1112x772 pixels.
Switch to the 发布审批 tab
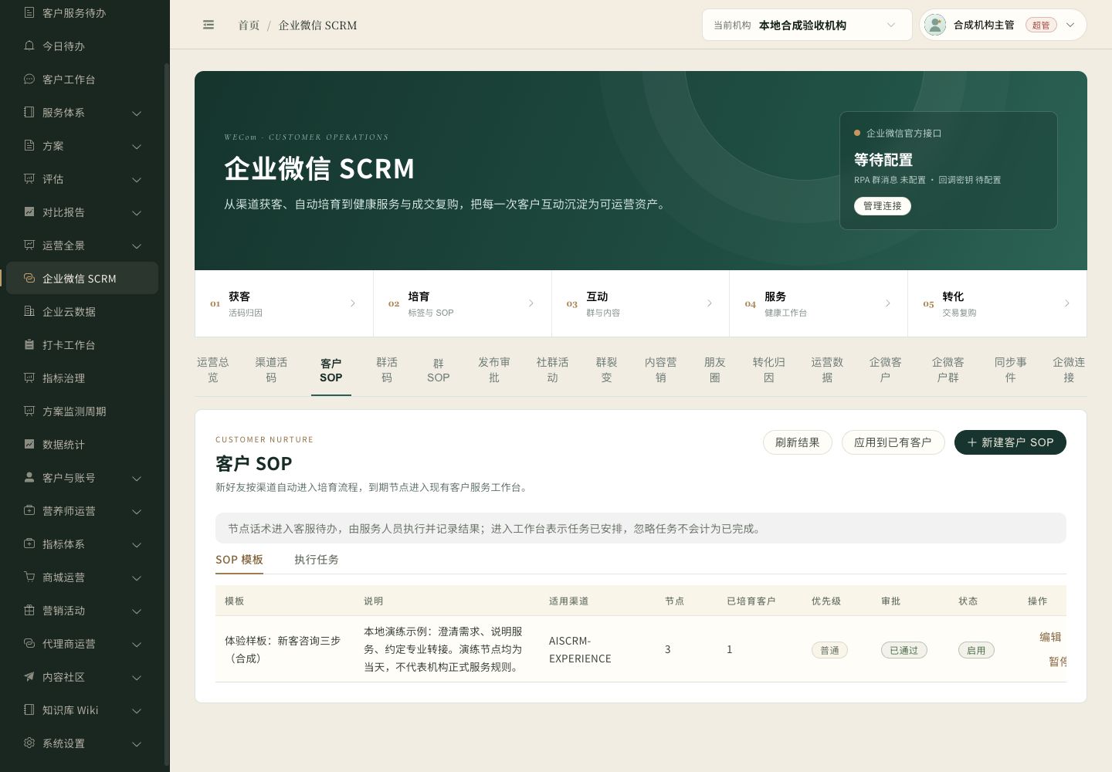(494, 370)
